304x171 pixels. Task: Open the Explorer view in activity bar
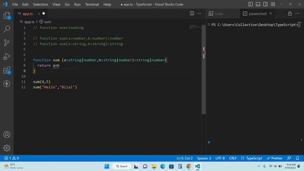[7, 16]
